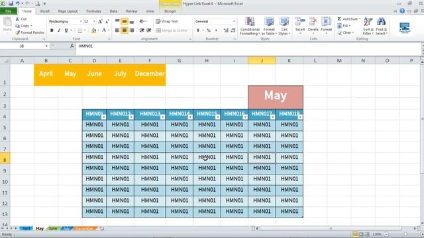424x238 pixels.
Task: Click the Insert cells icon
Action: click(300, 22)
